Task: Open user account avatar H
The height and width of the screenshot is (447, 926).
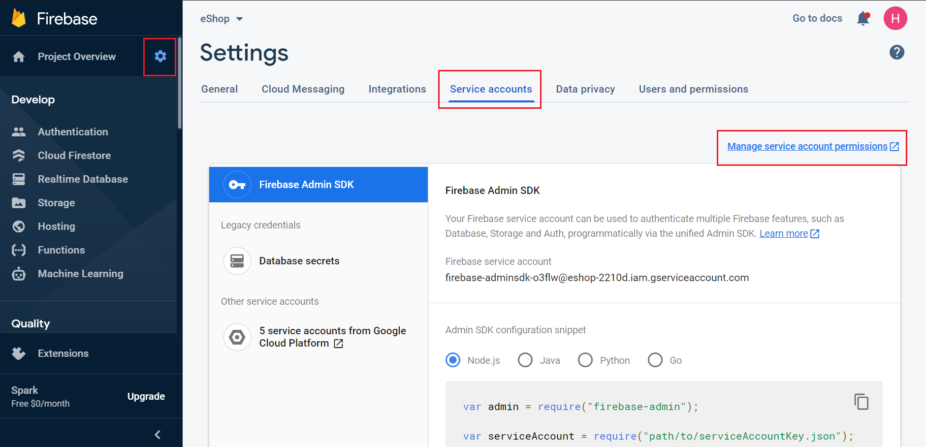Action: (895, 19)
